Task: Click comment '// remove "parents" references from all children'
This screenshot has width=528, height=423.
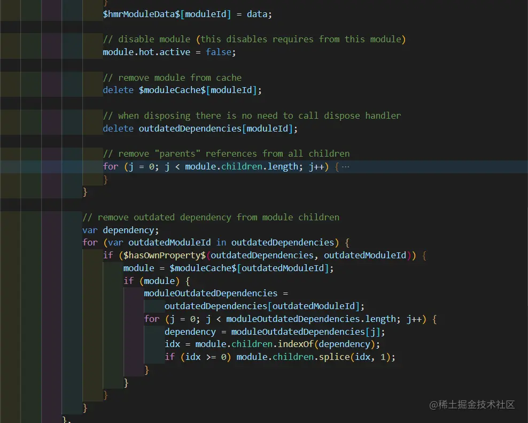Action: click(226, 154)
